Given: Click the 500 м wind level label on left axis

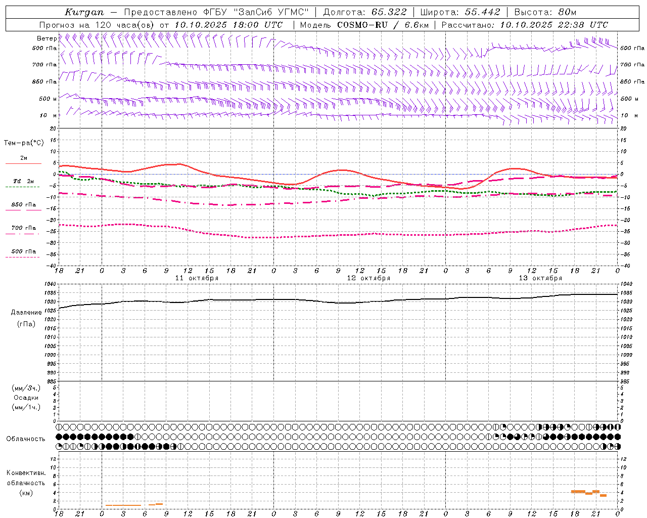Looking at the screenshot, I should pyautogui.click(x=48, y=99).
